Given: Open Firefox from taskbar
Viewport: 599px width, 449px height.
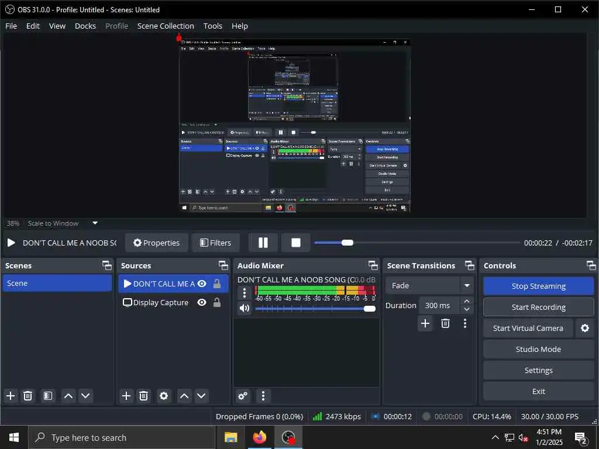Looking at the screenshot, I should 260,437.
